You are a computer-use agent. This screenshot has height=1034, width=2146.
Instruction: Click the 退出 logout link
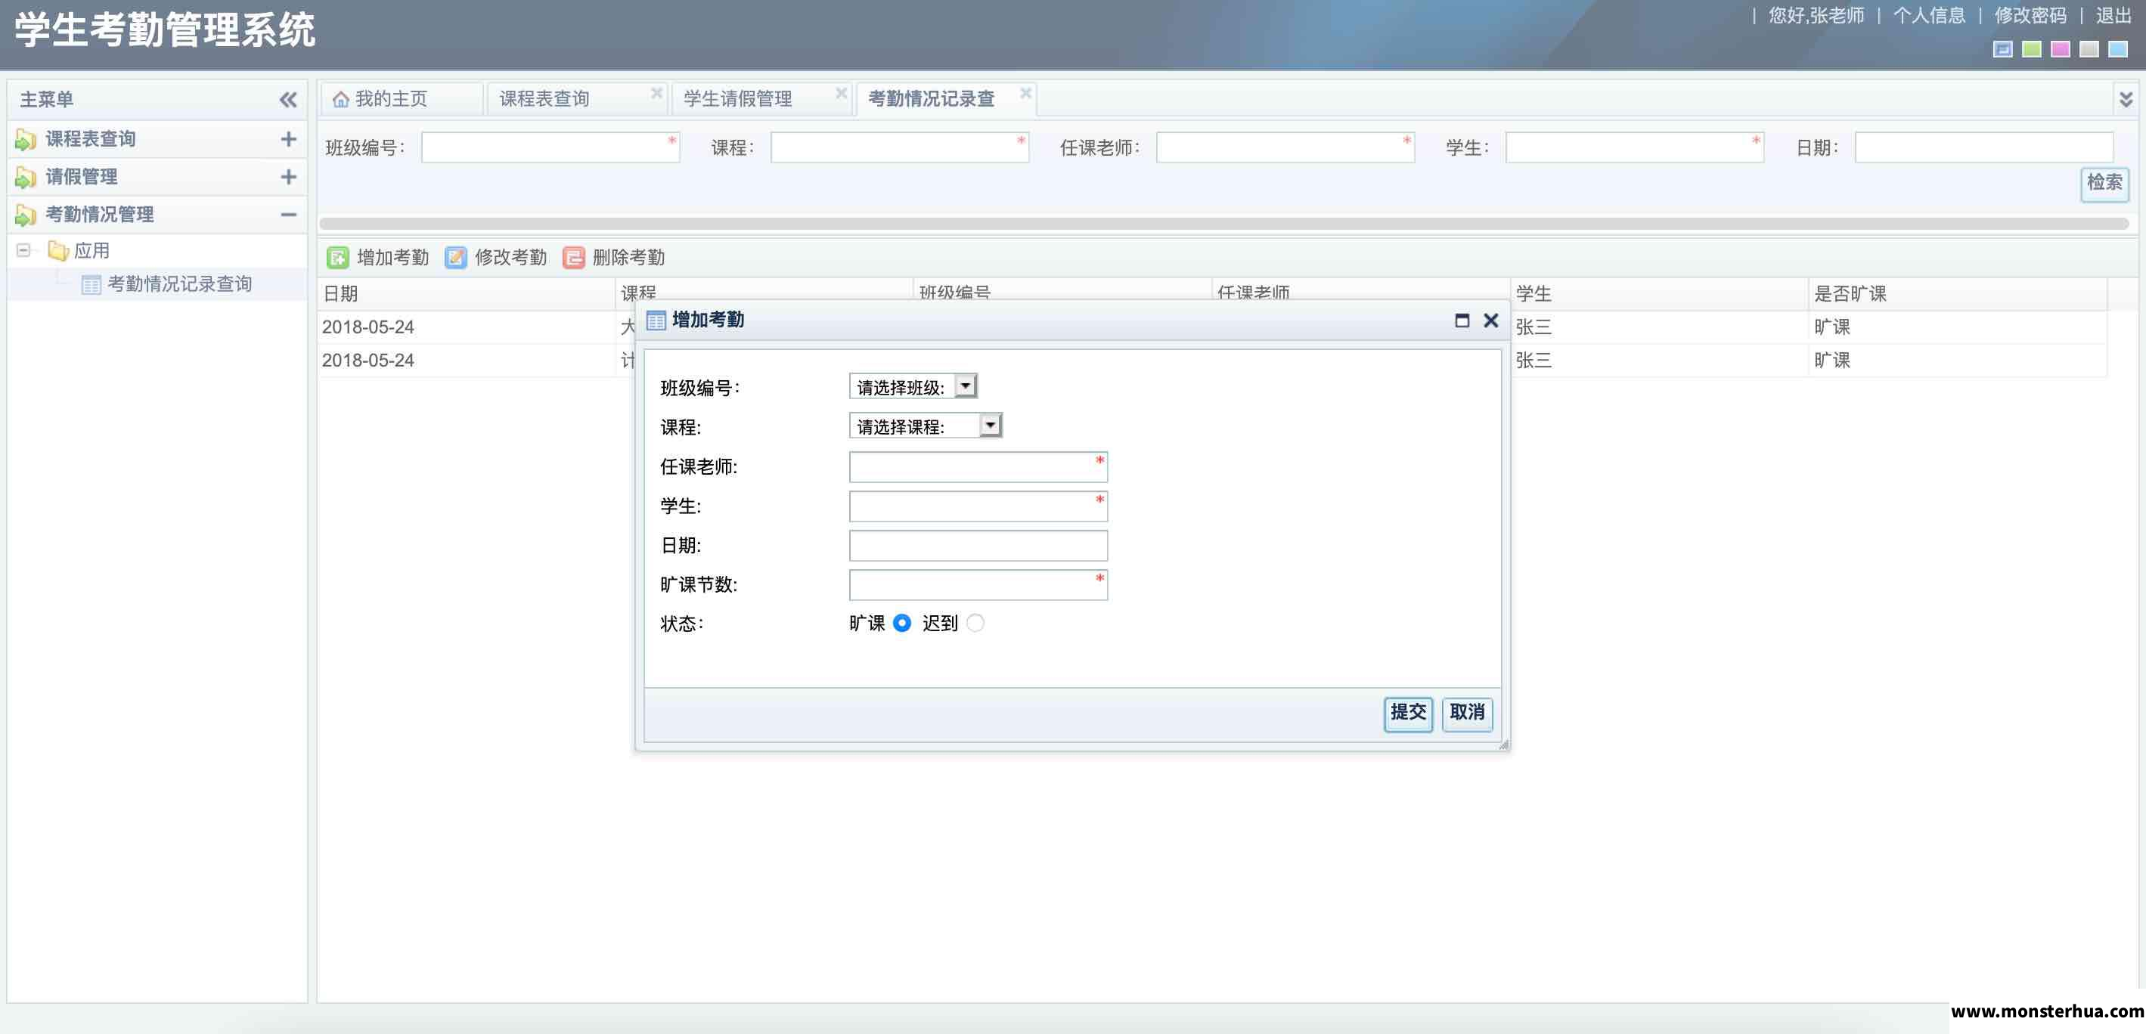[2113, 15]
